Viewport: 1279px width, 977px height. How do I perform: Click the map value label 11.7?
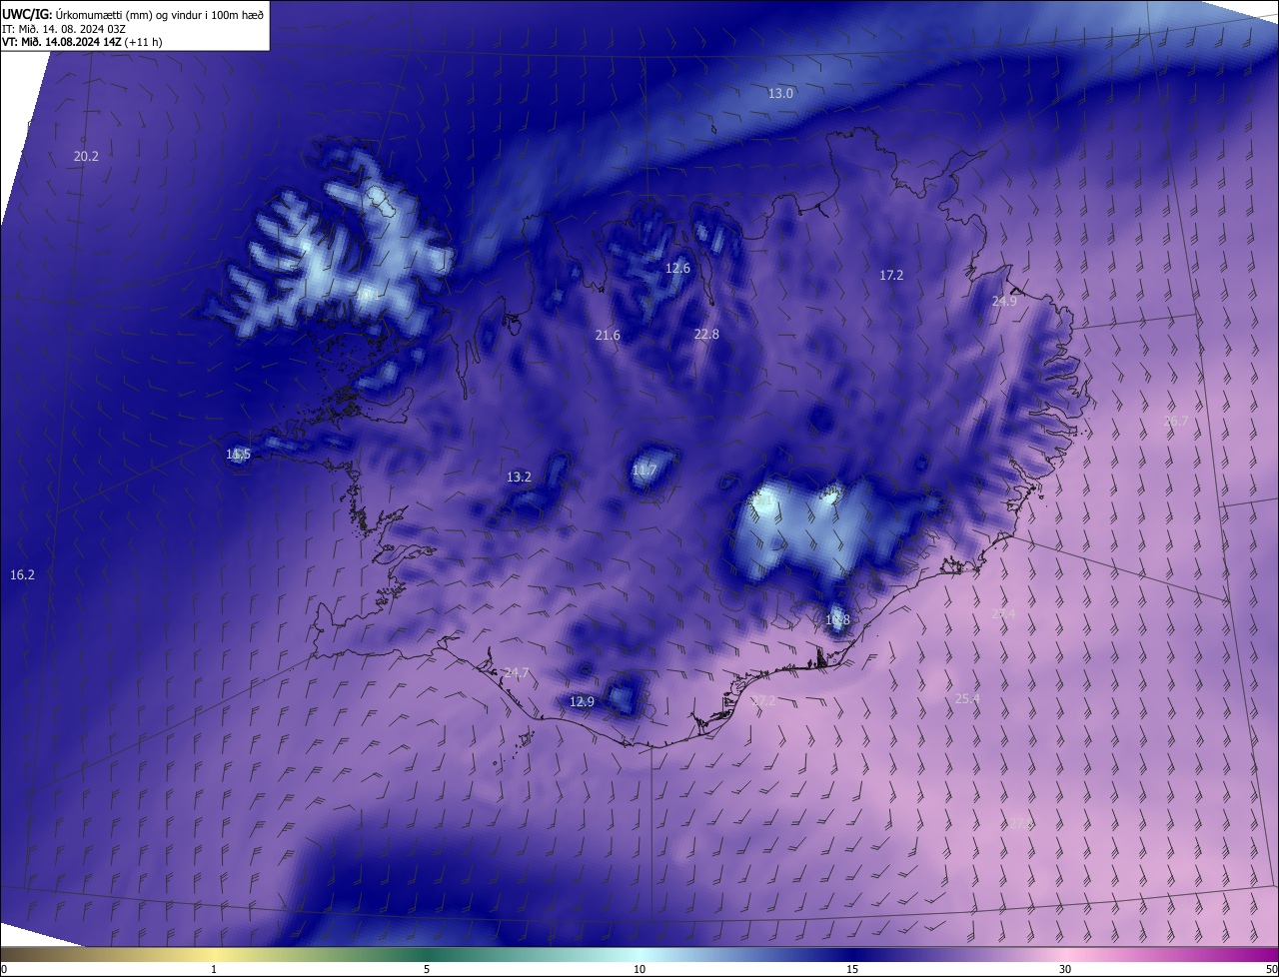(x=644, y=471)
